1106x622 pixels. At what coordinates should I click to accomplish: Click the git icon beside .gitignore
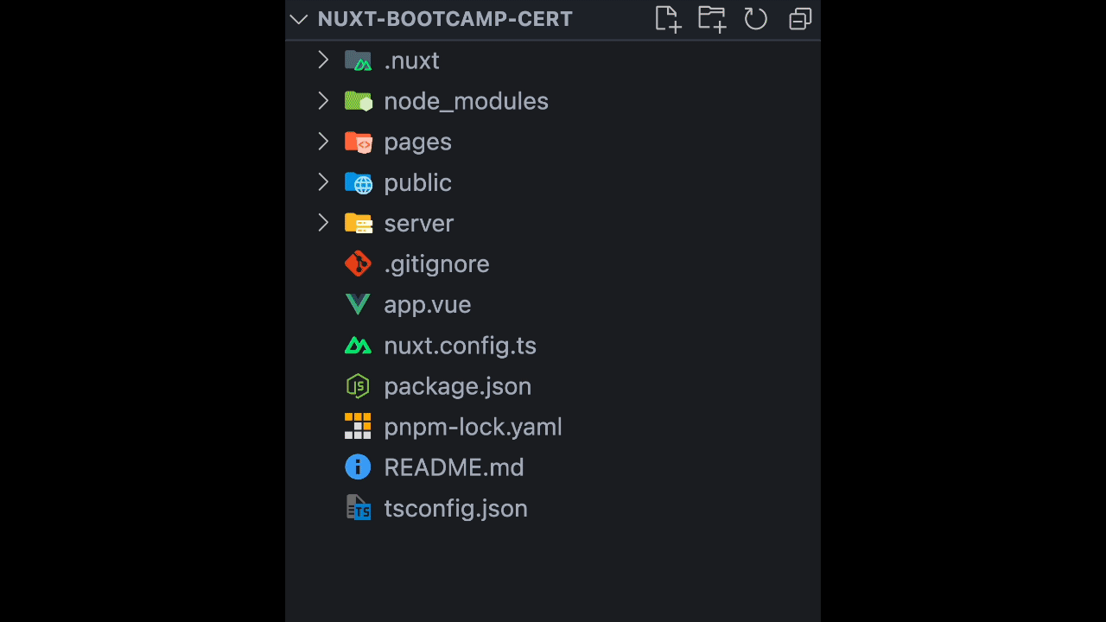(358, 263)
